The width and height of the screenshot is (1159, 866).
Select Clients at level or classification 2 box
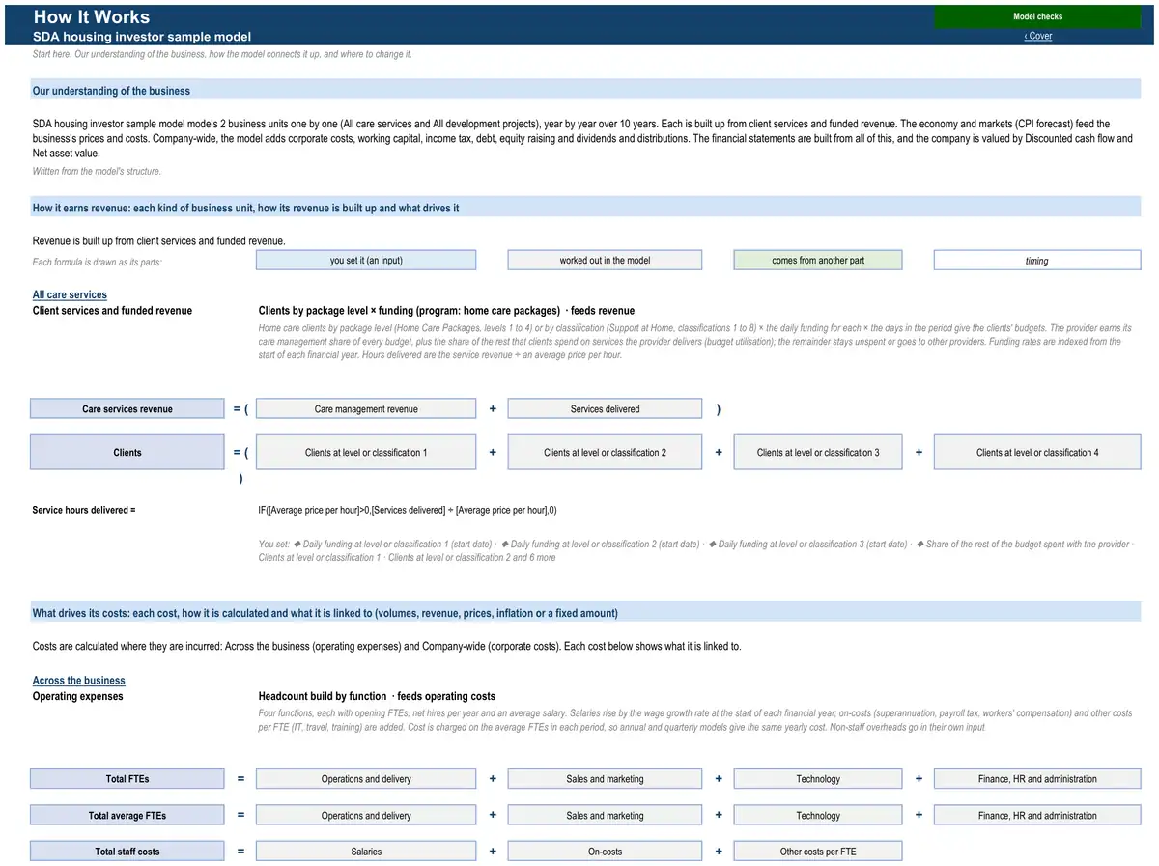point(605,452)
